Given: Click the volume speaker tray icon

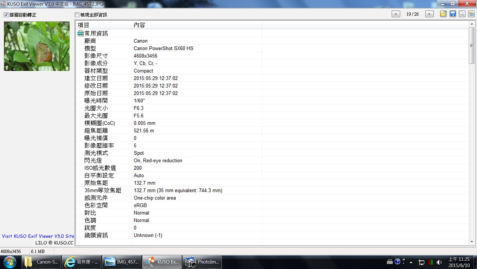Looking at the screenshot, I should tap(439, 262).
